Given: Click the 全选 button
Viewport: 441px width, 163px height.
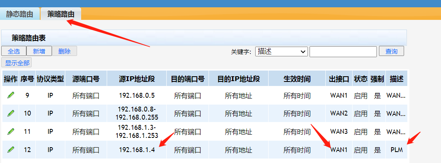Looking at the screenshot, I should pyautogui.click(x=14, y=51).
